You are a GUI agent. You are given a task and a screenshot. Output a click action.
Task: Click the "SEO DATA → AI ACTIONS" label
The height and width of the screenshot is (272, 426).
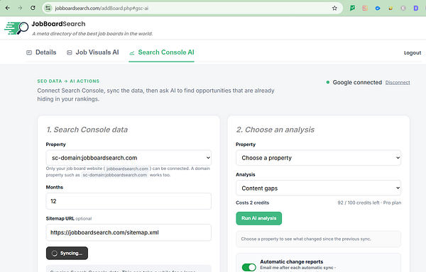click(68, 81)
